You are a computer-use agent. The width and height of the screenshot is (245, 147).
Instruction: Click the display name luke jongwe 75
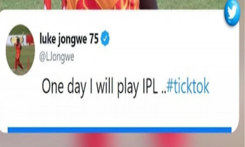coord(69,39)
